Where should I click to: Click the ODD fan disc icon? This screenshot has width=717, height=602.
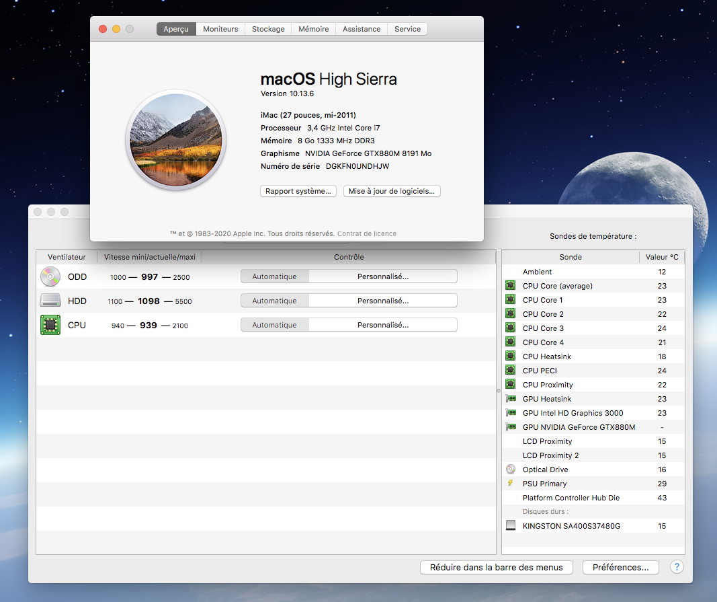pos(50,276)
